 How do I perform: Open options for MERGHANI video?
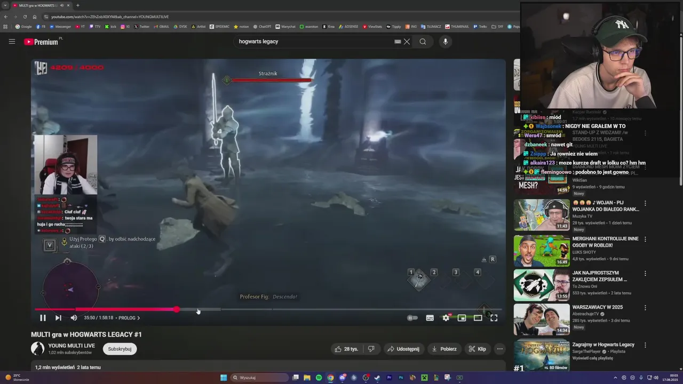[645, 239]
